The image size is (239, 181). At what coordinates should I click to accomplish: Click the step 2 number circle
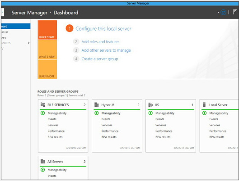pos(76,41)
